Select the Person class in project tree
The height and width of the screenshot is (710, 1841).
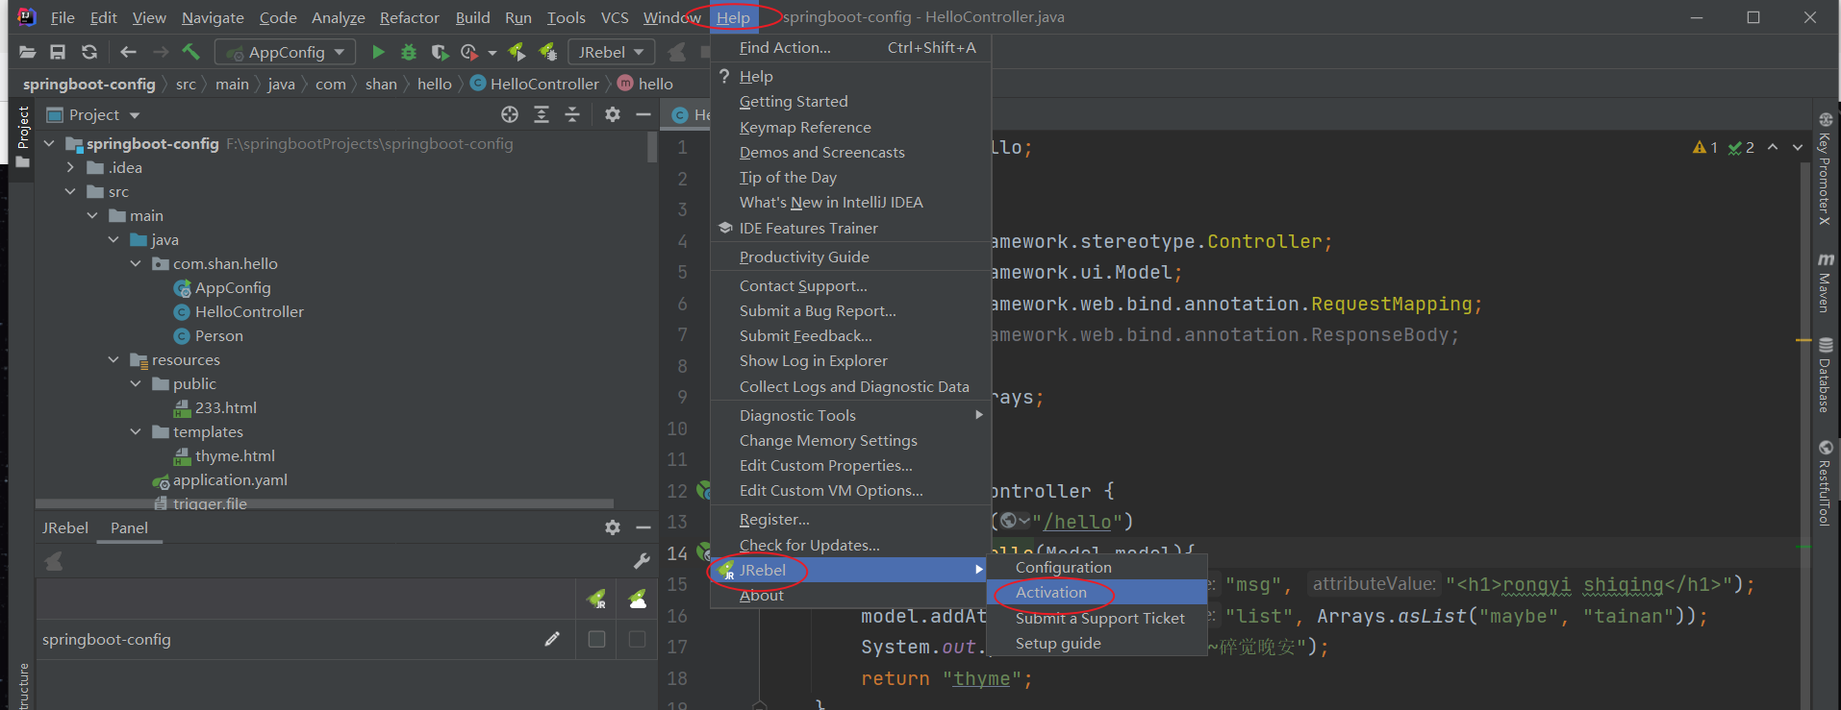pos(209,335)
